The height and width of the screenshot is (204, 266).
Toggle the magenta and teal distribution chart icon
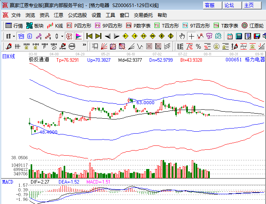[79, 36]
